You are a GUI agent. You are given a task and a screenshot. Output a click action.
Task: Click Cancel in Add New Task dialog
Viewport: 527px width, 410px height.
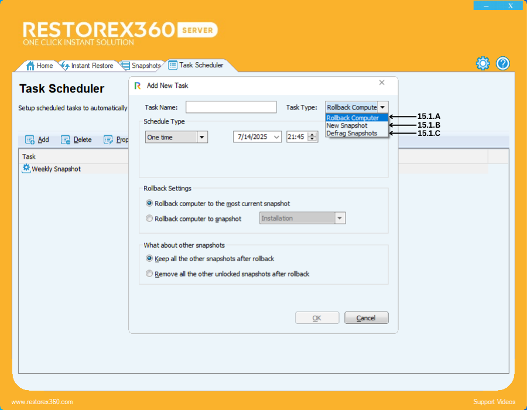pos(366,317)
